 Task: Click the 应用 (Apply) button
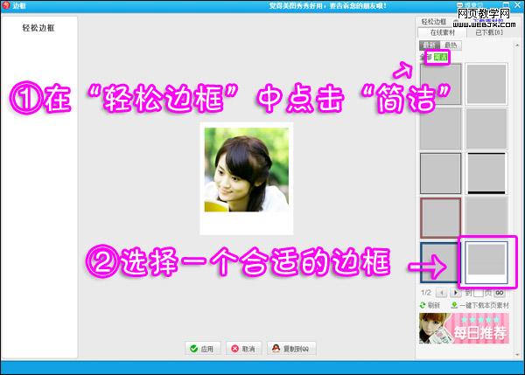200,348
